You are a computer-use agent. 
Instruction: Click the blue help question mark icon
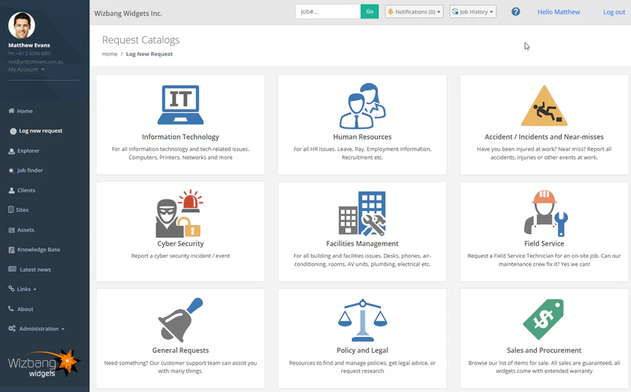pyautogui.click(x=515, y=12)
